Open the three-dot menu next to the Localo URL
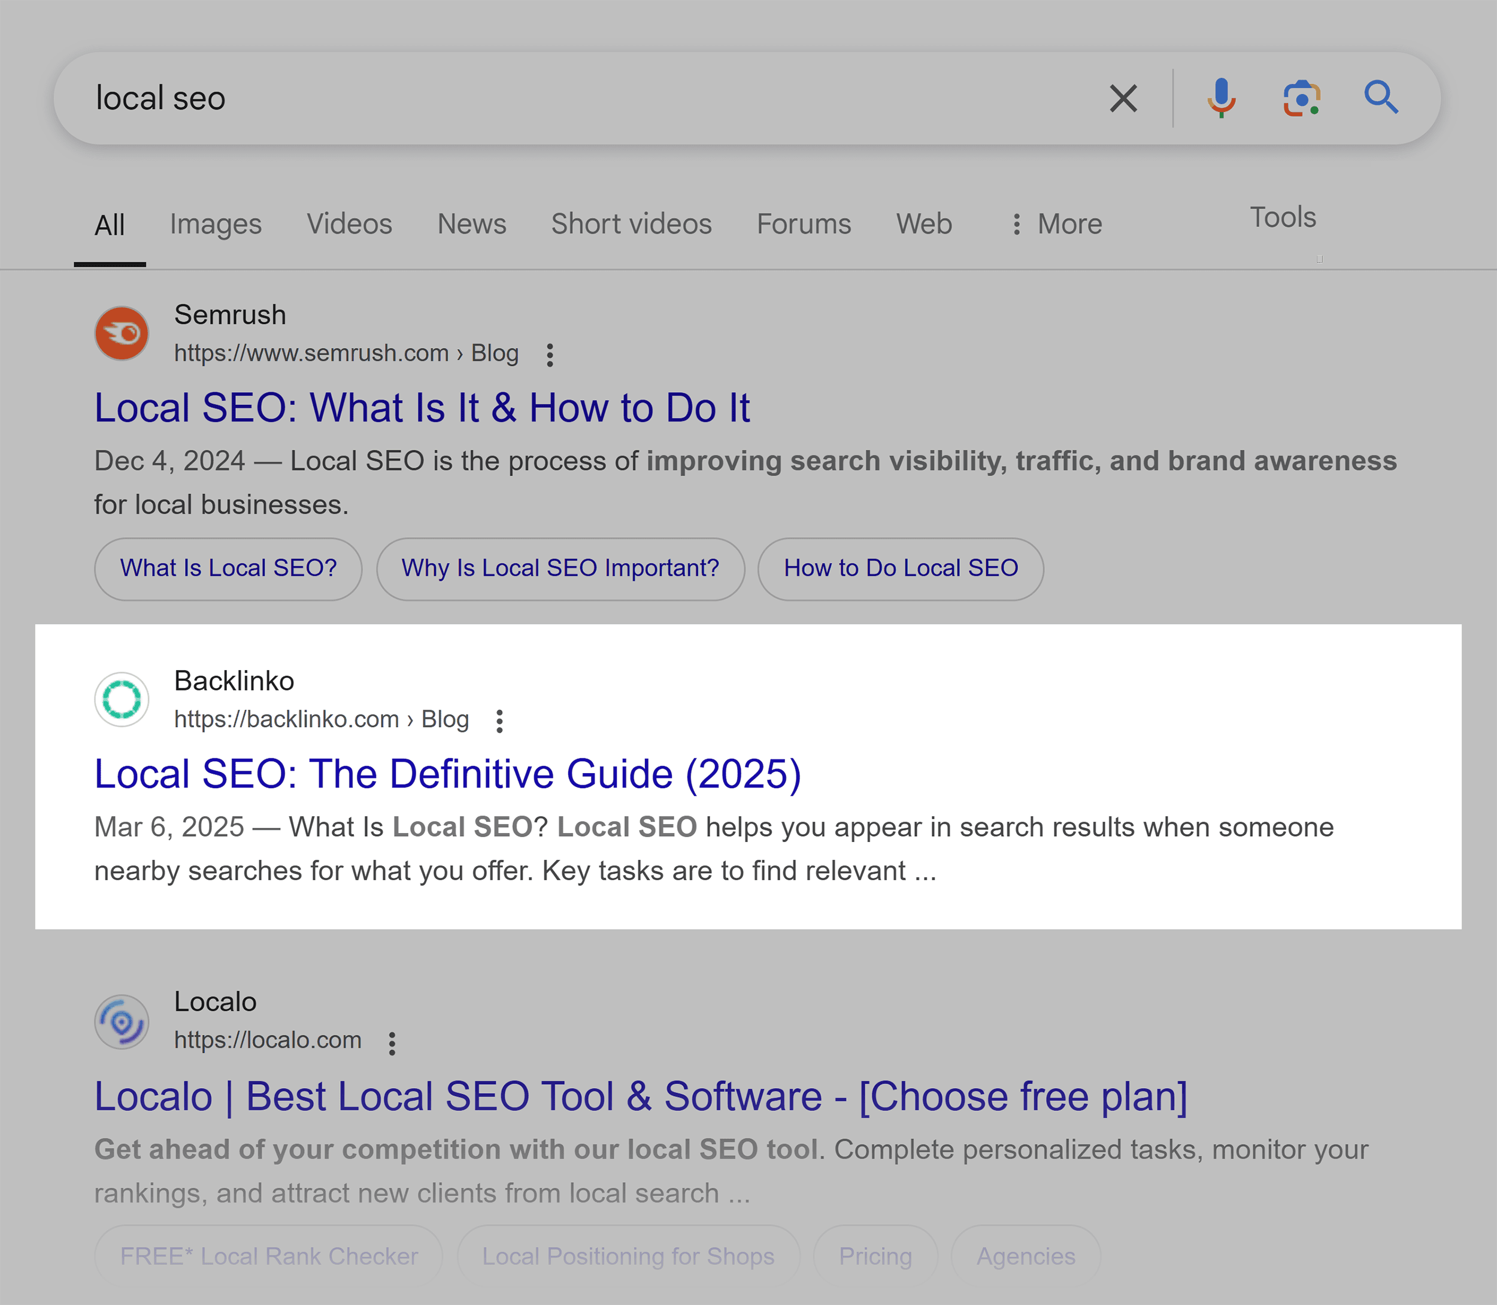1497x1305 pixels. pyautogui.click(x=392, y=1043)
